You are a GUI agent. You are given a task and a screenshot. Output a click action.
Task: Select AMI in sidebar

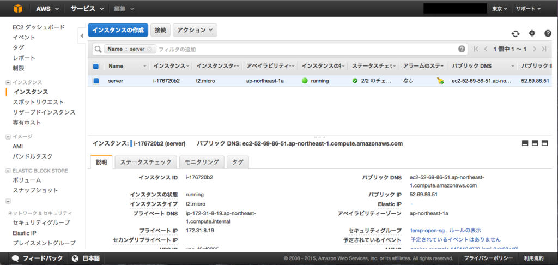(18, 146)
